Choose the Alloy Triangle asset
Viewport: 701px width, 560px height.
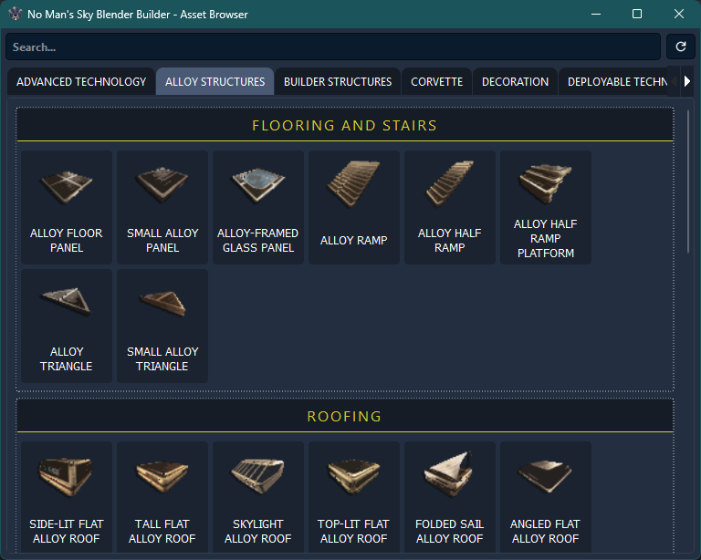pyautogui.click(x=67, y=326)
